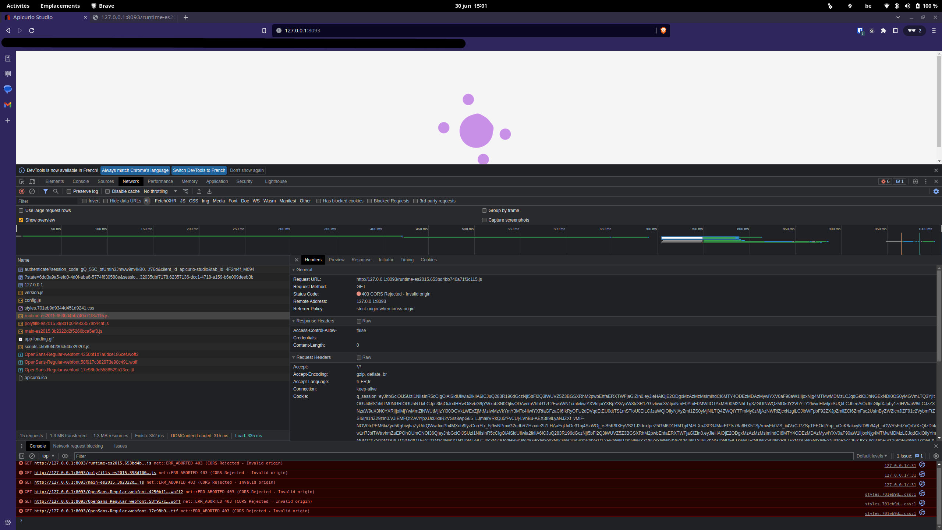942x530 pixels.
Task: Clear the network log
Action: [x=32, y=191]
